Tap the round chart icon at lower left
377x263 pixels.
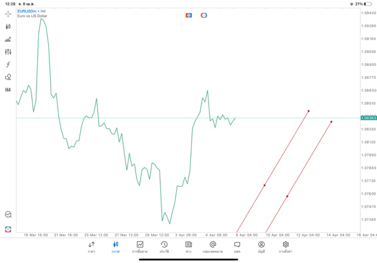point(8,215)
